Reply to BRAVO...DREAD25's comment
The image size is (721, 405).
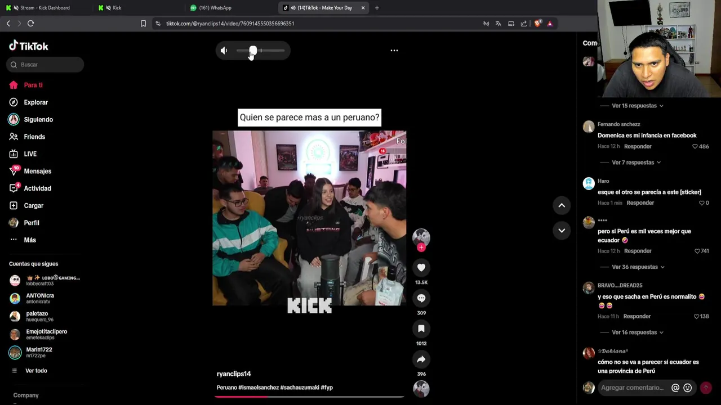637,316
